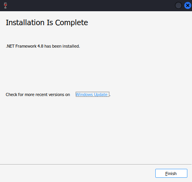Click the dark circular minimize button

(x=178, y=5)
